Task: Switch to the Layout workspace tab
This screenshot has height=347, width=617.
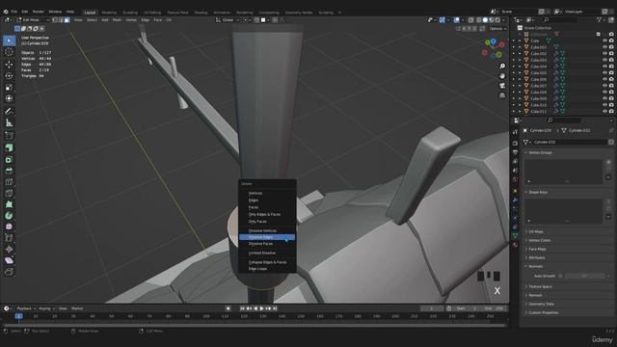Action: point(90,13)
